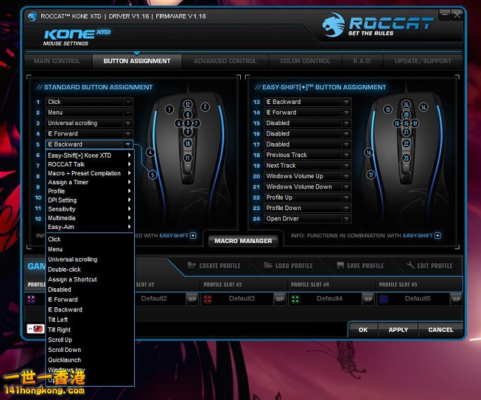
Task: Open dropdown for button 18 Previous Track
Action: coord(346,155)
